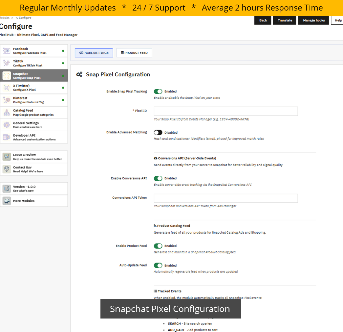Open Developer API menu item
343x332 pixels.
click(x=34, y=137)
